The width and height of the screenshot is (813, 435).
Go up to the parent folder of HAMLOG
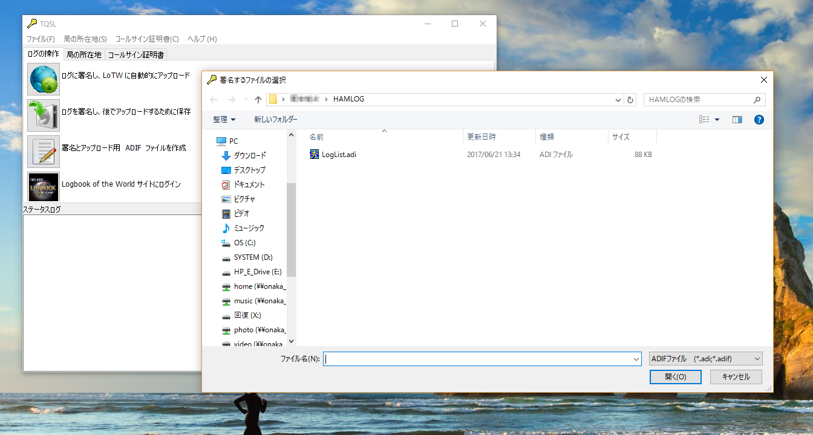point(258,99)
